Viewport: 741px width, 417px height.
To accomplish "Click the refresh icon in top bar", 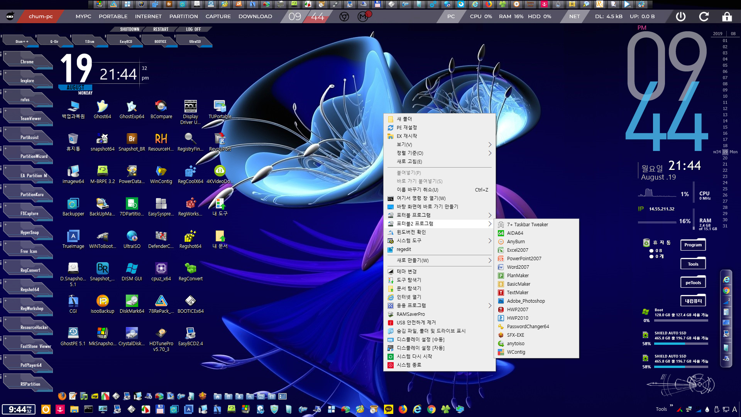I will tap(704, 17).
